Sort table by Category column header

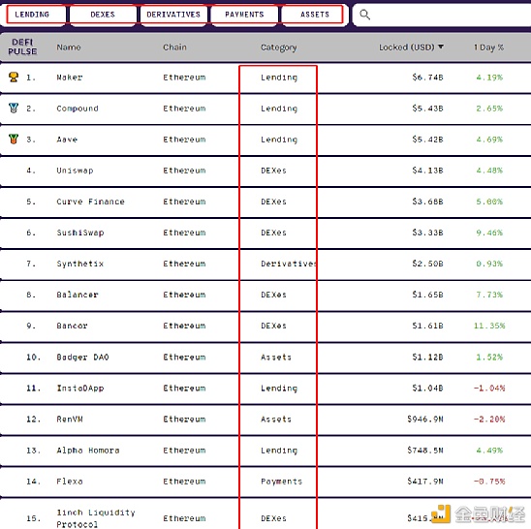(x=278, y=47)
